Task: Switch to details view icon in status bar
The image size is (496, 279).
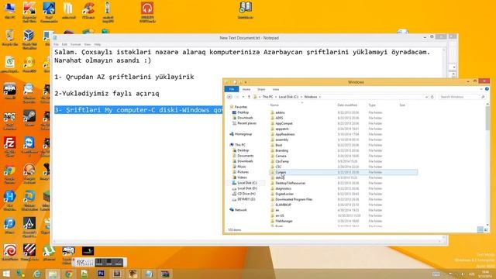Action: click(480, 229)
